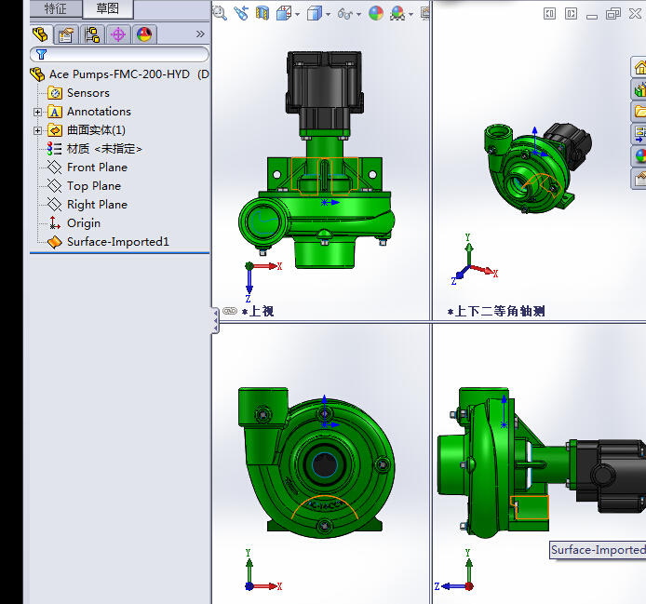This screenshot has width=646, height=604.
Task: Switch to the 草图 tab
Action: [x=108, y=8]
